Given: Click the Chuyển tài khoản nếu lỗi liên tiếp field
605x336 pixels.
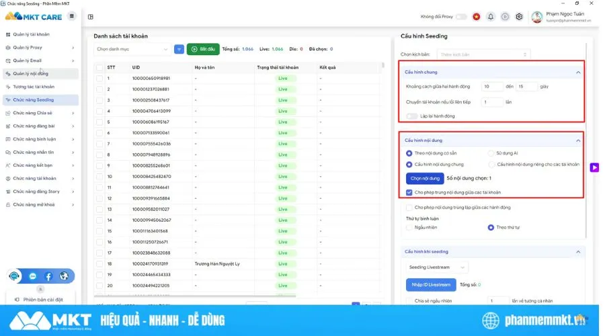Looking at the screenshot, I should click(x=492, y=102).
